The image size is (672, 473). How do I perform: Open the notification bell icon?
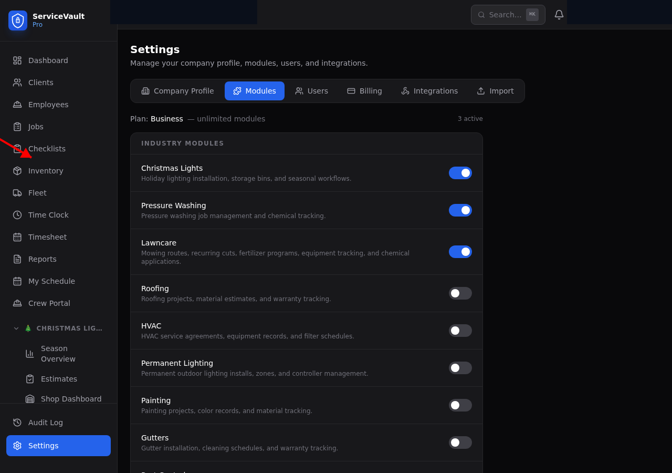tap(559, 14)
